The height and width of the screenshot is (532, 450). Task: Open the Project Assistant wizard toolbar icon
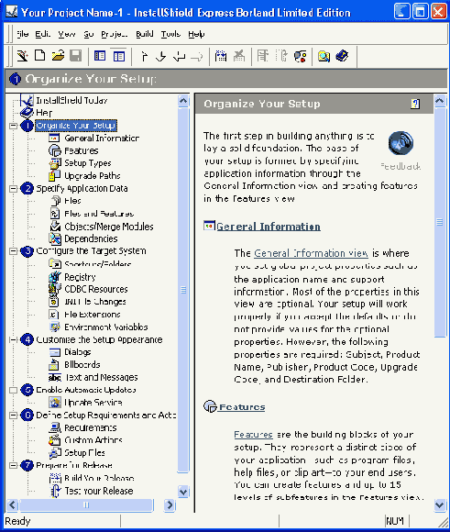coord(22,56)
